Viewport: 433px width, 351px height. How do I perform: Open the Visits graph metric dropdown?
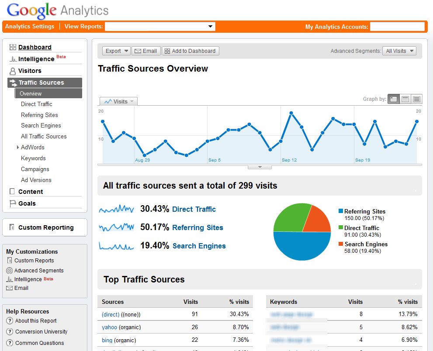(x=119, y=102)
